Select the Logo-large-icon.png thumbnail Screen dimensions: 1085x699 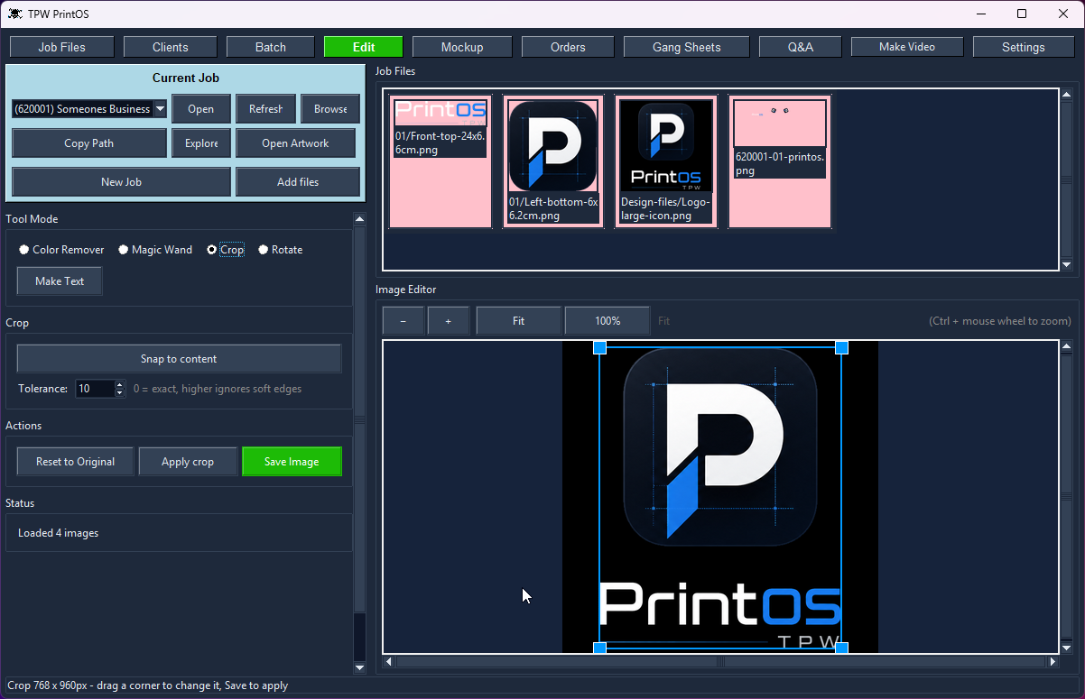point(666,161)
